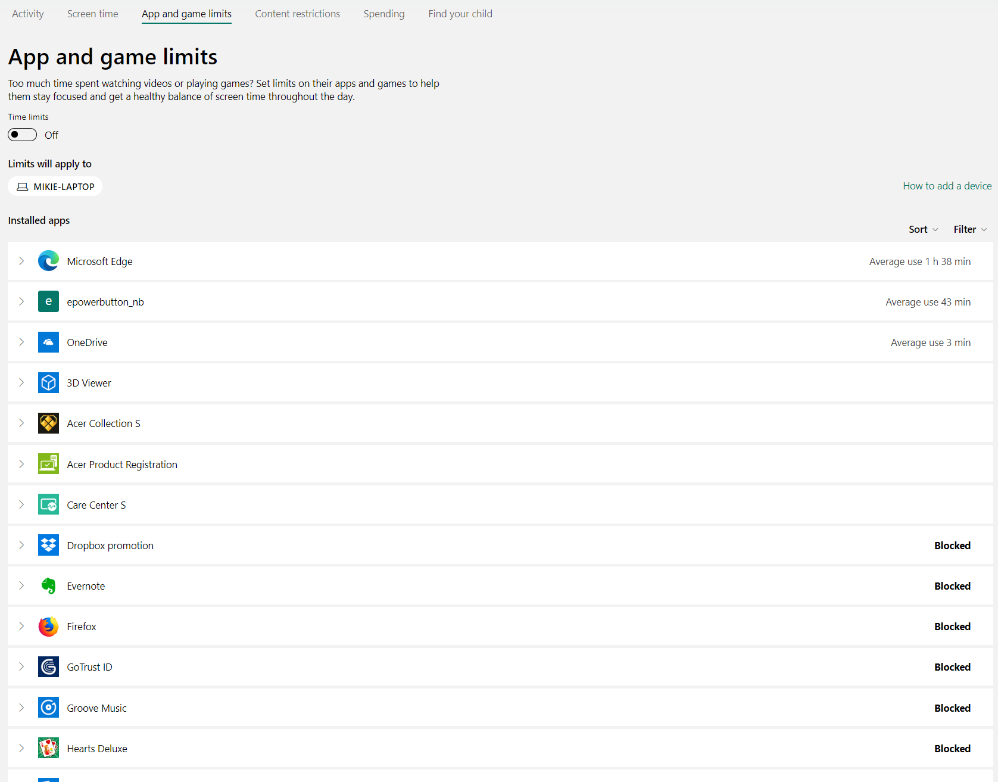Viewport: 998px width, 782px height.
Task: Click the Evernote app name
Action: pos(86,586)
